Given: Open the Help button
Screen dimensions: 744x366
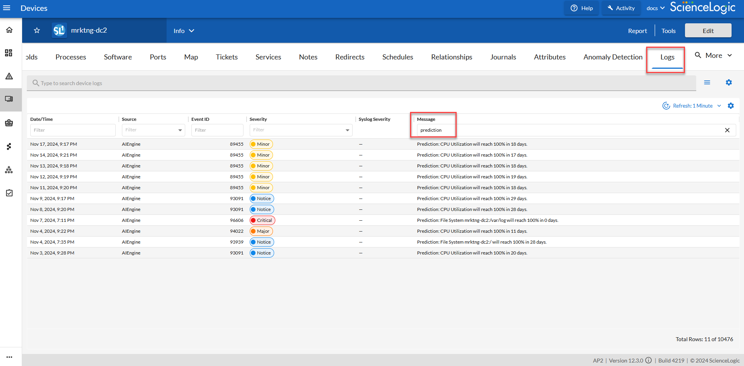Looking at the screenshot, I should [582, 8].
